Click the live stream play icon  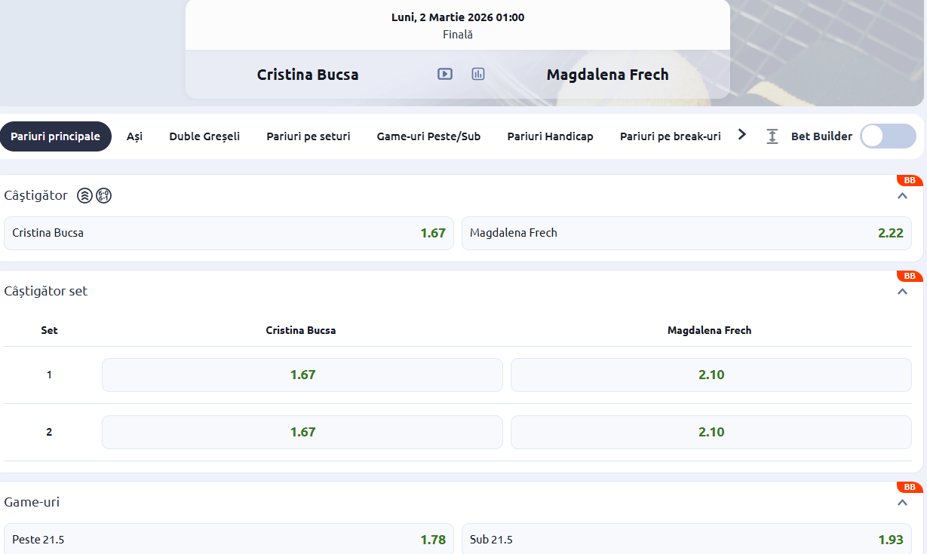pyautogui.click(x=445, y=74)
